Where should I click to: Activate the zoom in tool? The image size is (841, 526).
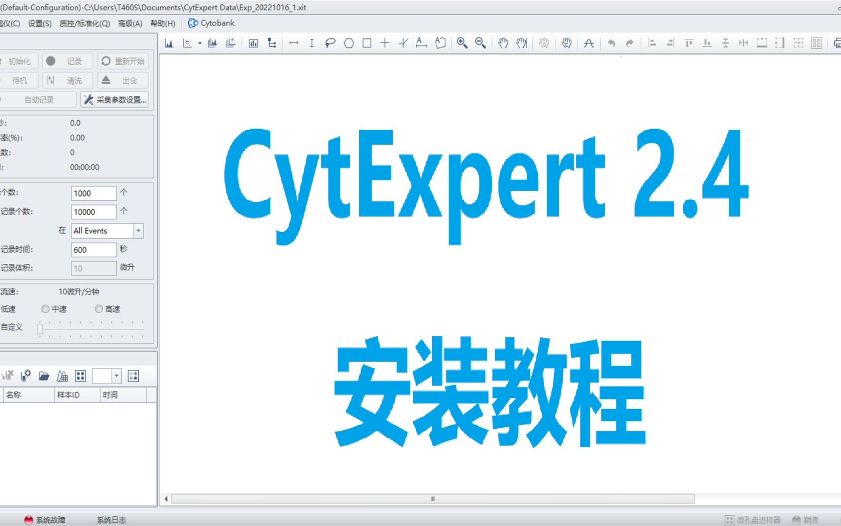462,43
